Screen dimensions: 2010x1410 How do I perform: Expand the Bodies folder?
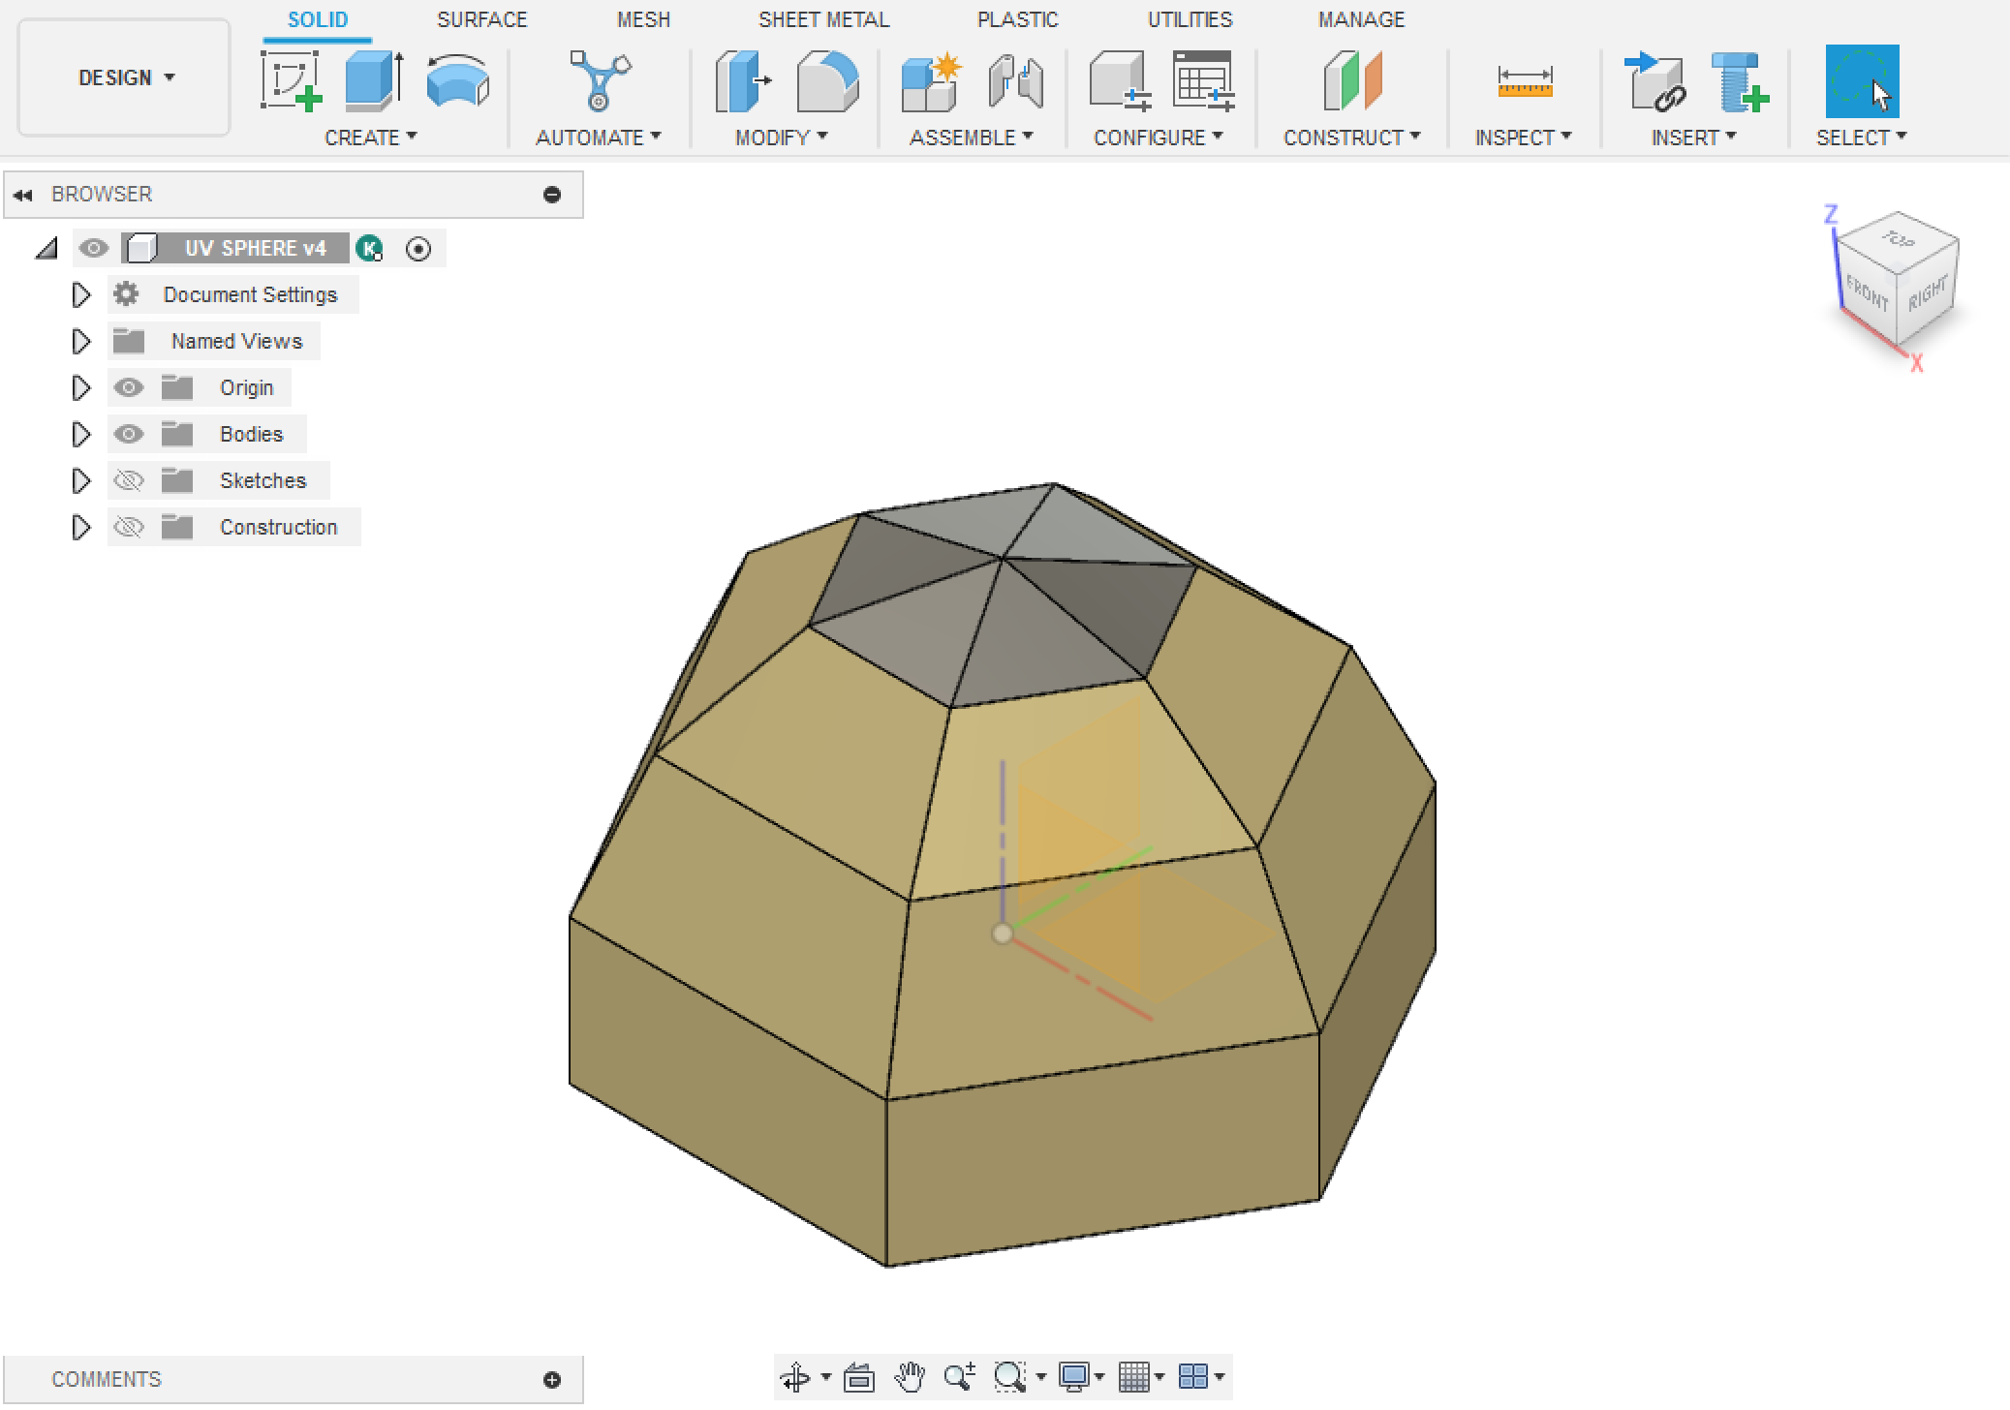coord(80,434)
